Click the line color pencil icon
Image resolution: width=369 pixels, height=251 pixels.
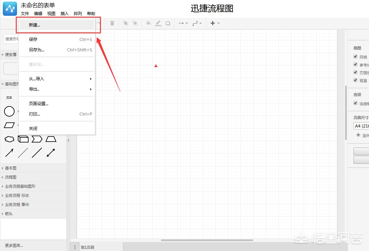tap(158, 23)
